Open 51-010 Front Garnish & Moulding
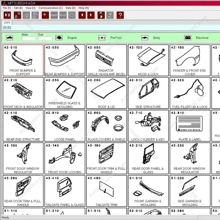 click(148, 191)
